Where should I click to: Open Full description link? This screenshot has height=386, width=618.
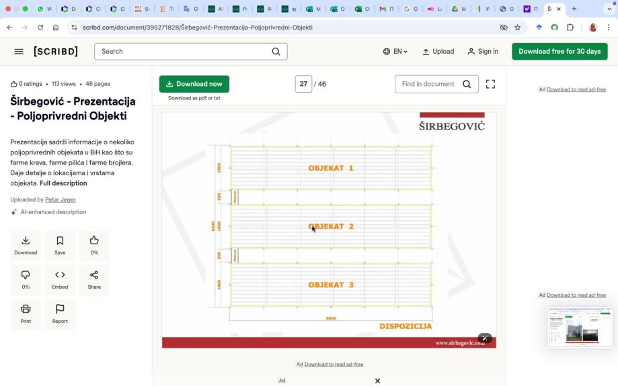pos(63,183)
